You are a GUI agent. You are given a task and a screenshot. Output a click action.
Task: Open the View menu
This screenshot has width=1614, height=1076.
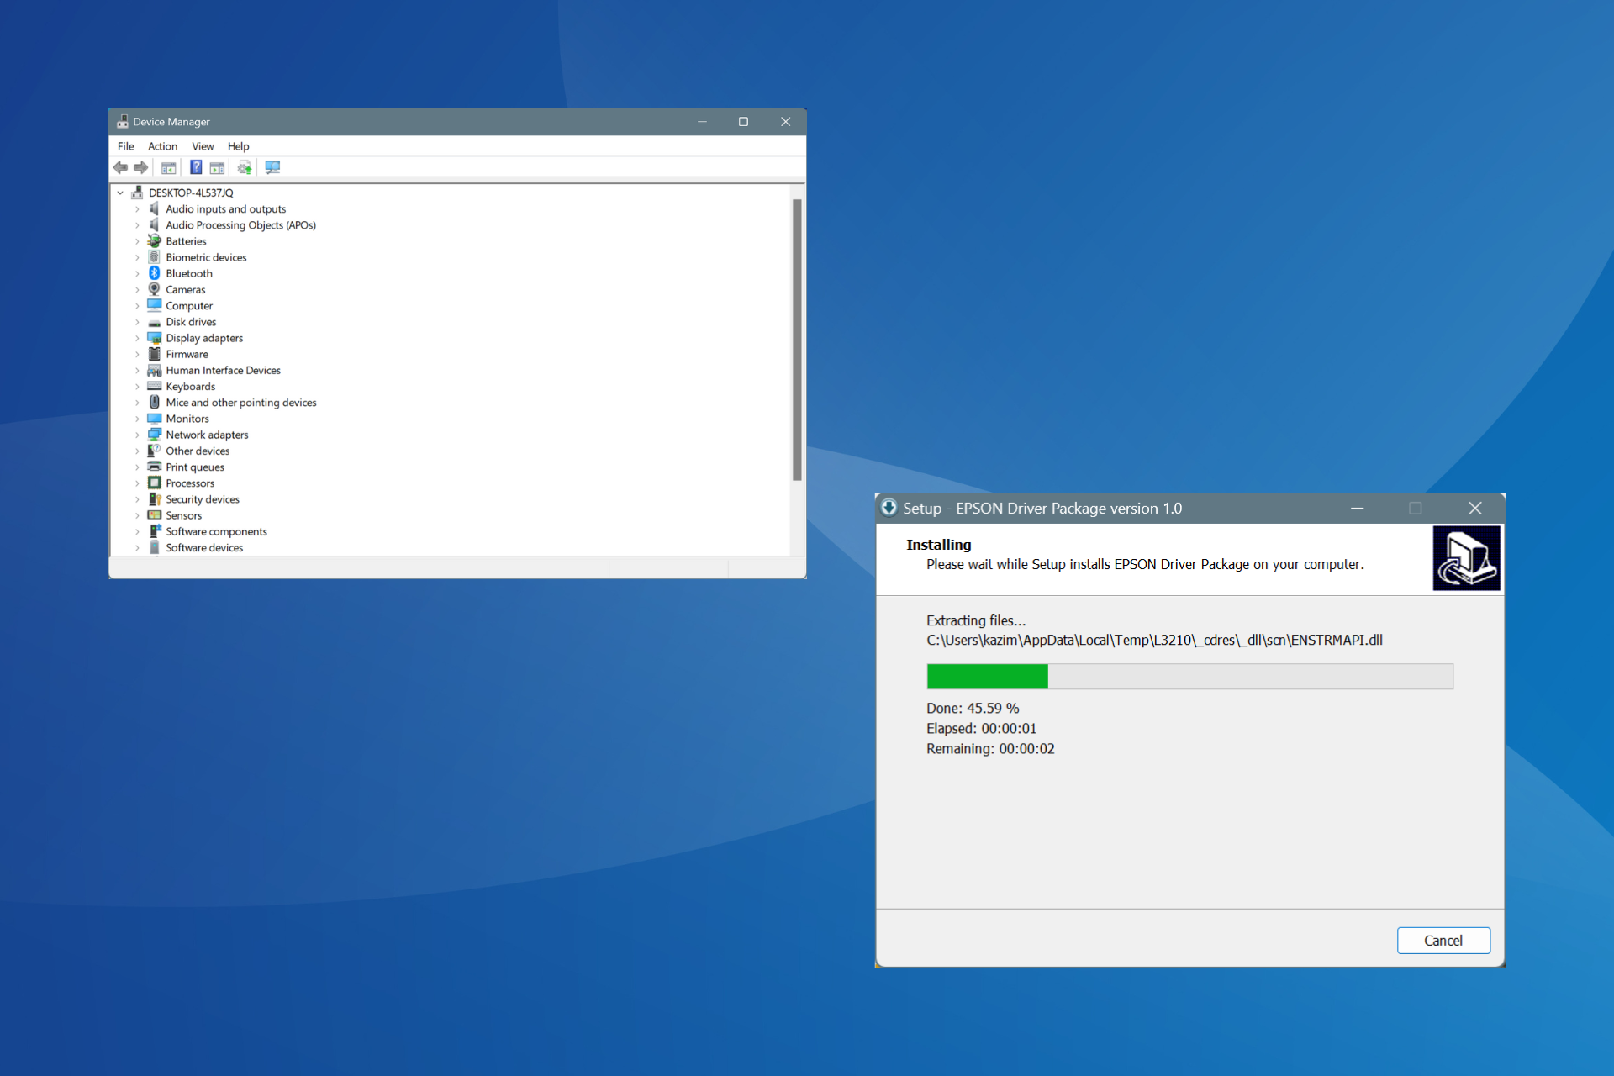[x=203, y=146]
